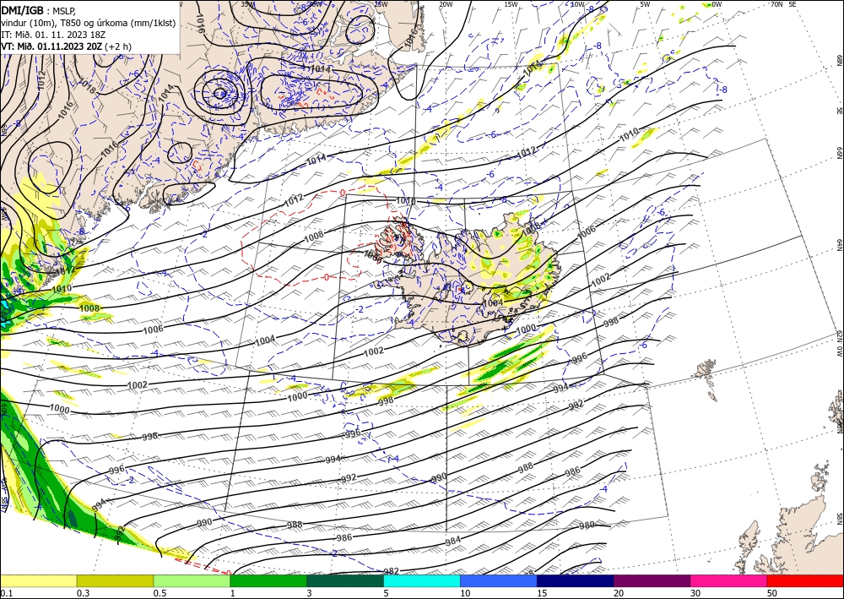Click the olive 0.3 precipitation legend swatch
The image size is (844, 599).
[x=115, y=580]
